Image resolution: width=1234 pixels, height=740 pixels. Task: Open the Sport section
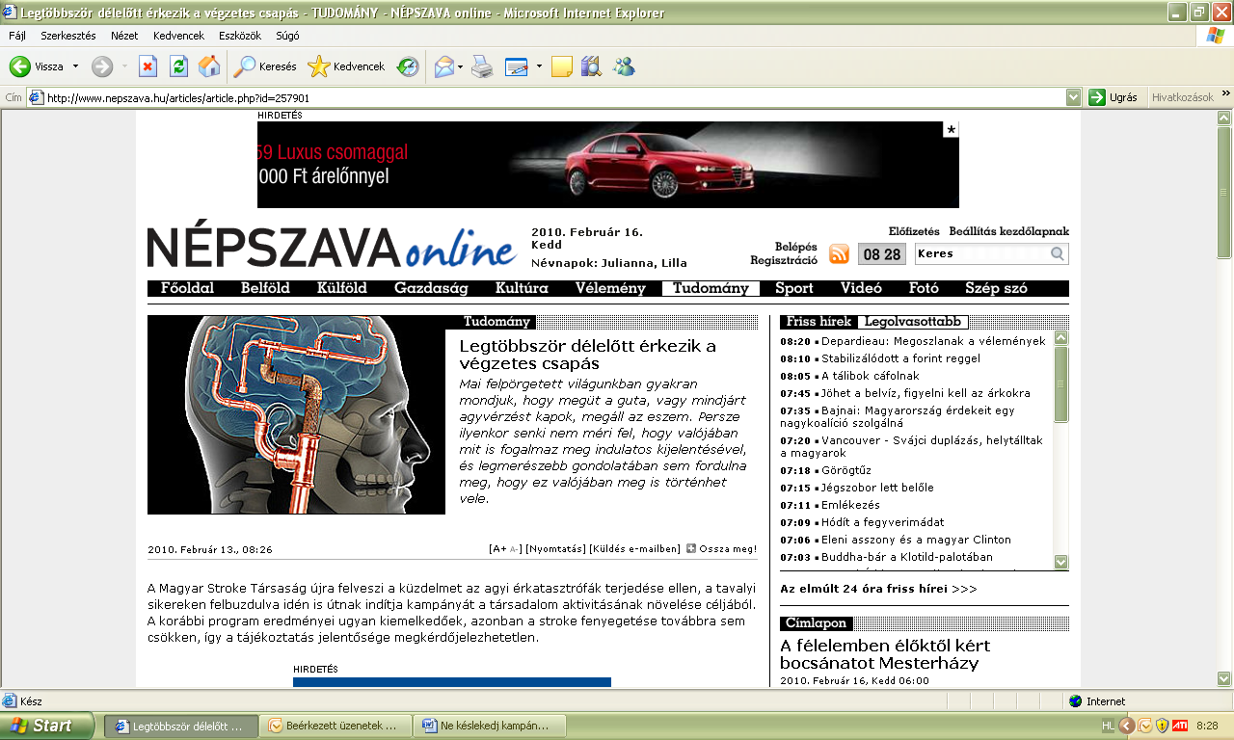(794, 288)
